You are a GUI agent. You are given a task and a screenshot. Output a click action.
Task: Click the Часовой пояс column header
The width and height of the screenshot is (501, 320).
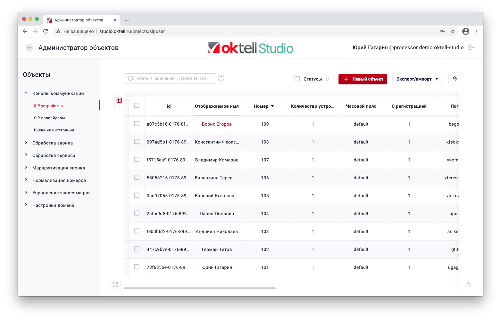point(361,106)
